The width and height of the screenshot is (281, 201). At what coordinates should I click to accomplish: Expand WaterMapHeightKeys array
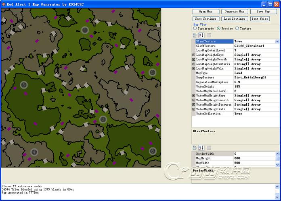tap(193, 96)
